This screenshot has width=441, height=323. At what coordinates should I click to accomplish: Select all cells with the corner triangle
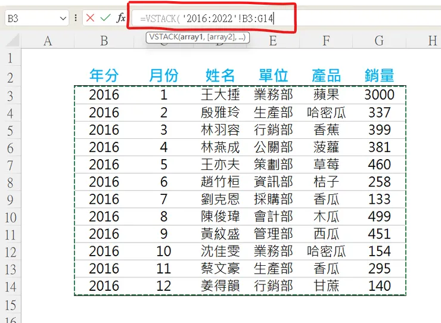(13, 41)
